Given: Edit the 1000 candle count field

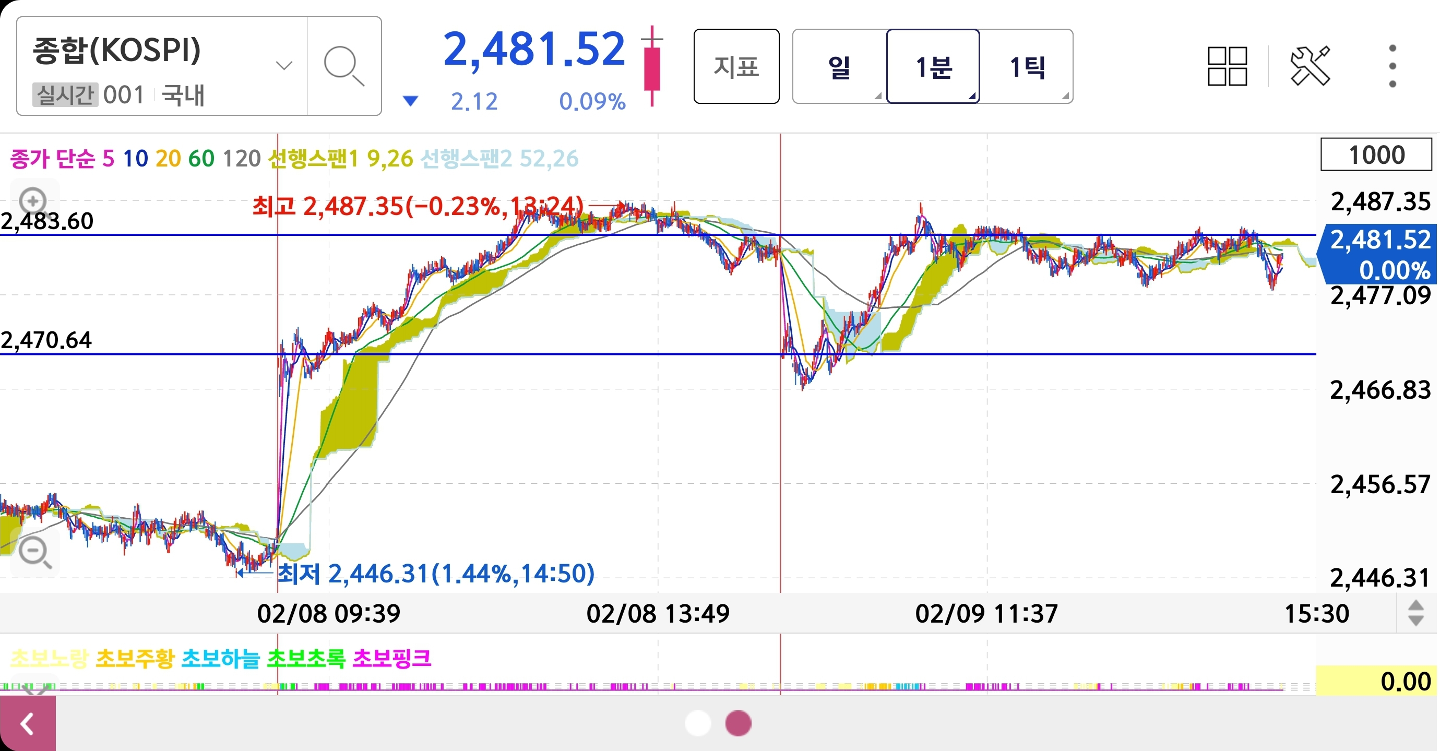Looking at the screenshot, I should click(1376, 155).
